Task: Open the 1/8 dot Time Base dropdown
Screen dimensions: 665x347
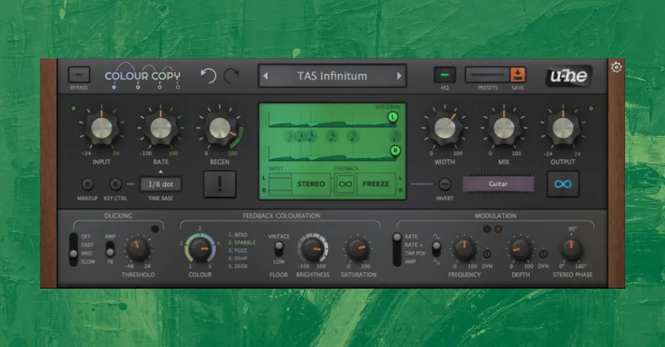Action: tap(161, 185)
